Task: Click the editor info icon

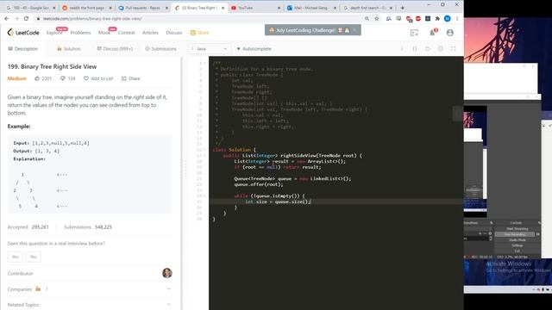Action: [x=402, y=48]
